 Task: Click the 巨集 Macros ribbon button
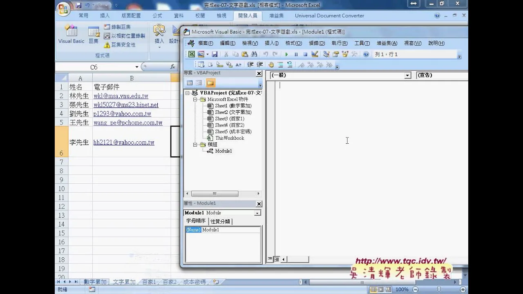94,34
